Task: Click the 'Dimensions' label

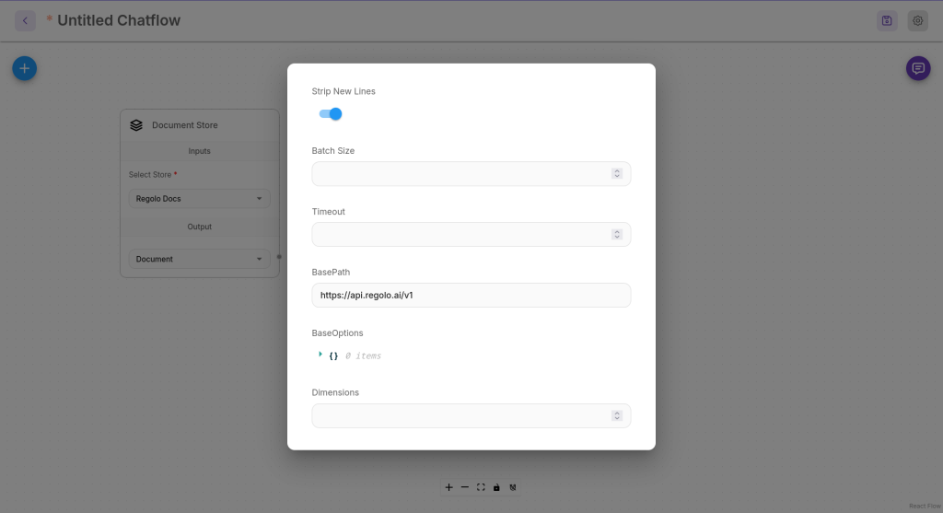Action: 335,392
